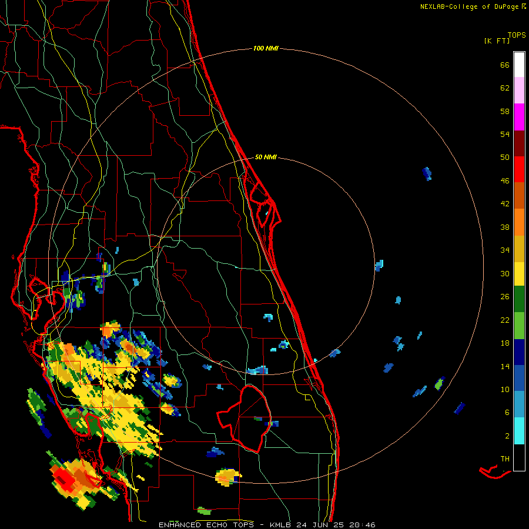This screenshot has width=529, height=529.
Task: Click the isolated yellow cell on the southern ring
Action: 227,477
